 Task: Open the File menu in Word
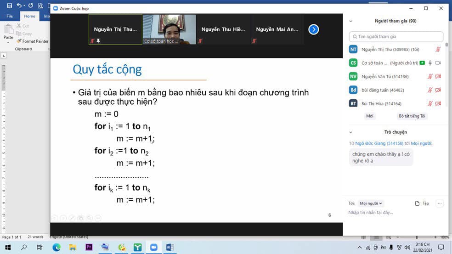[x=10, y=16]
